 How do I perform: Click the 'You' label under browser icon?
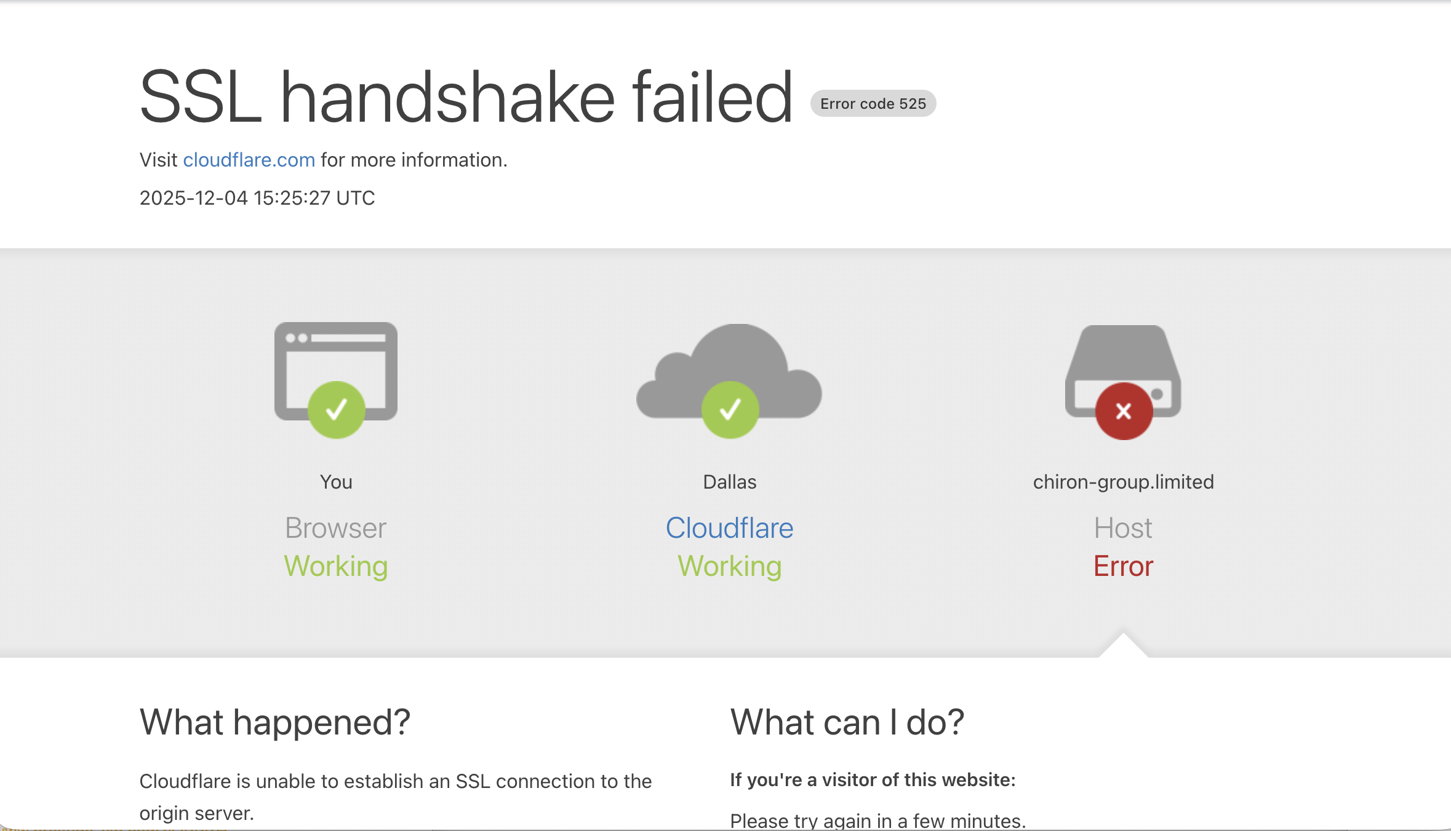point(336,482)
